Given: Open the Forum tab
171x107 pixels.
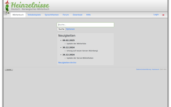Looking at the screenshot, I should (66, 15).
